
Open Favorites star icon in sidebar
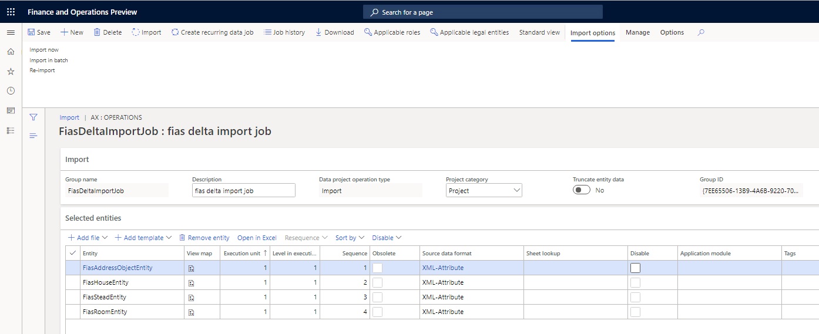click(x=11, y=71)
